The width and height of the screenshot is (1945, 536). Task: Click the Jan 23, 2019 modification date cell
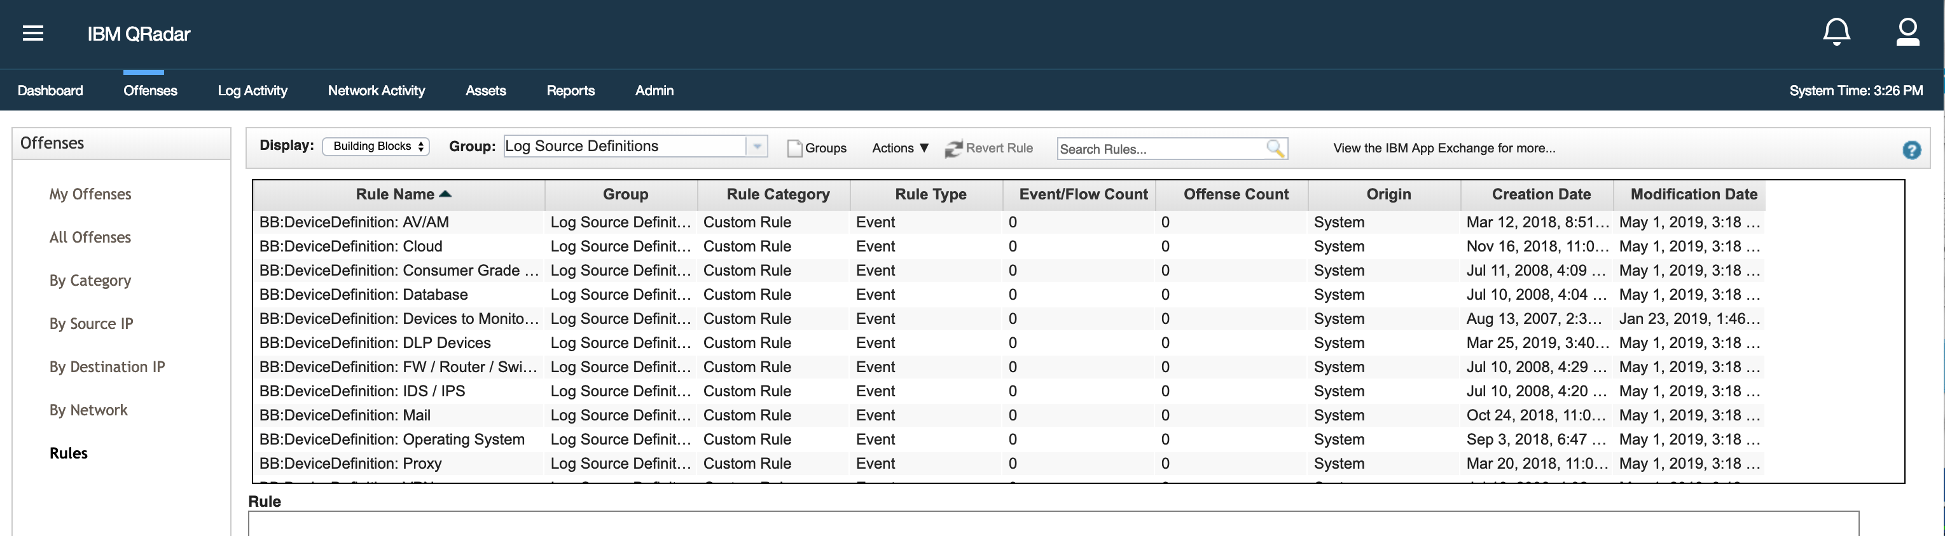1690,319
